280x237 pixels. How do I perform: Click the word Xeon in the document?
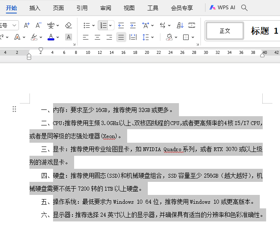point(109,136)
